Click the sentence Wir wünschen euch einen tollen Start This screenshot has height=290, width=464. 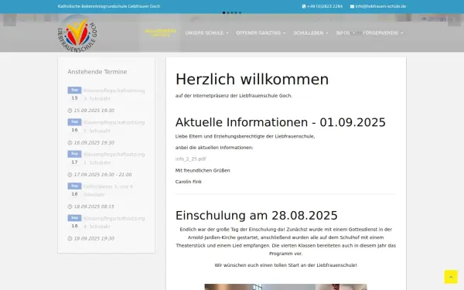[x=285, y=265]
